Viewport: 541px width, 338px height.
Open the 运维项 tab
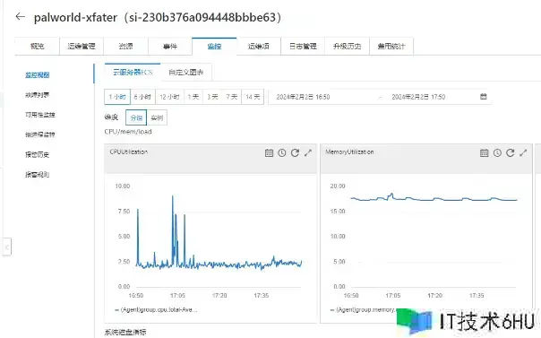pos(259,47)
